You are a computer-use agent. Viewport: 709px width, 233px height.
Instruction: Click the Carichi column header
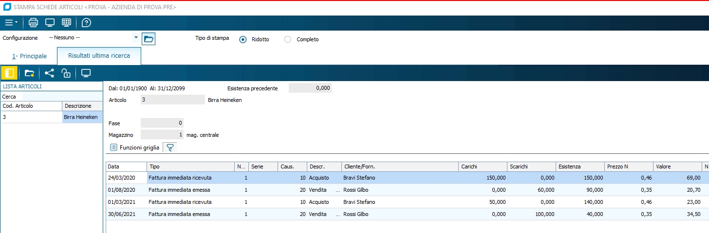tap(483, 166)
